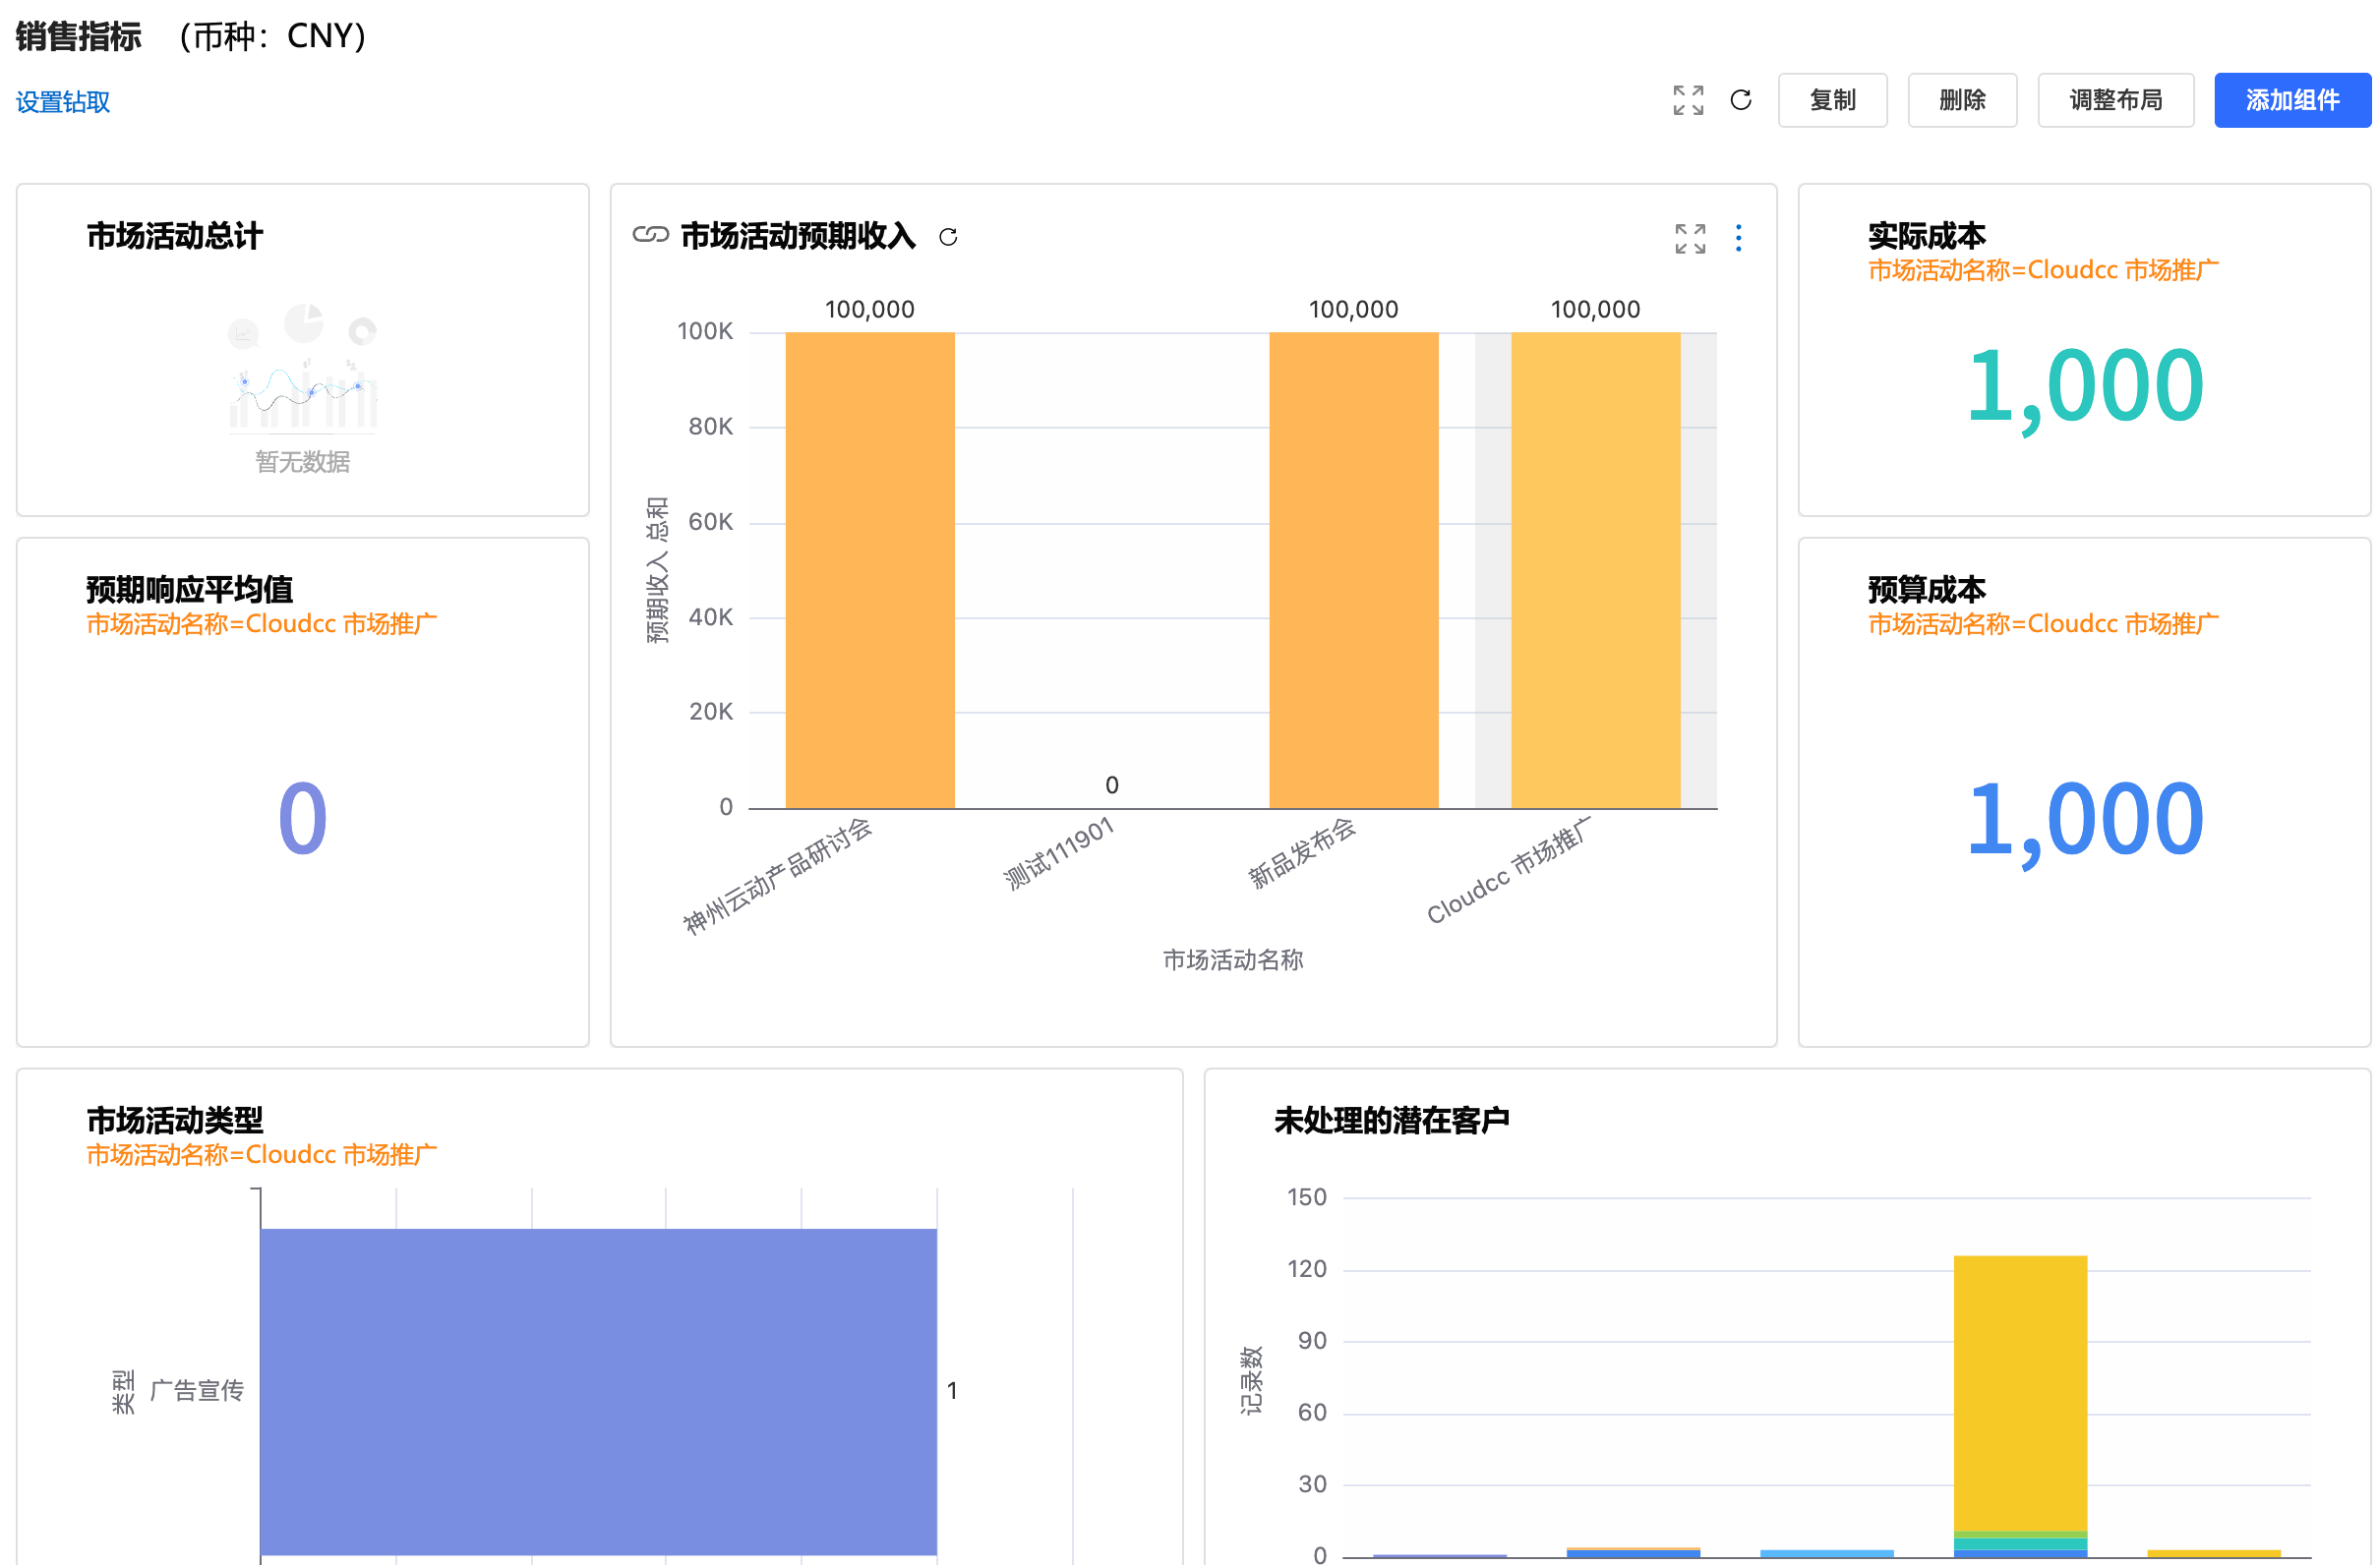Refresh the whole dashboard using reload icon
2378x1565 pixels.
[x=1741, y=100]
